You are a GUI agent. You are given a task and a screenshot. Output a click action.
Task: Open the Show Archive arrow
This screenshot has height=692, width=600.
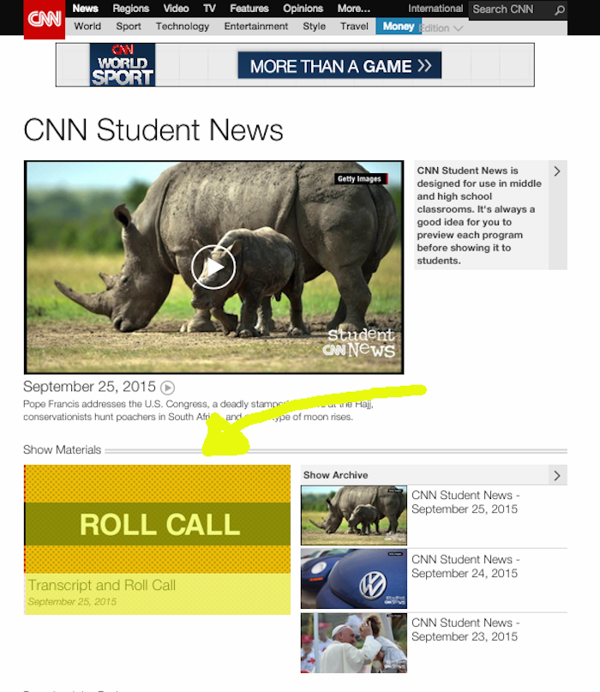(x=558, y=475)
